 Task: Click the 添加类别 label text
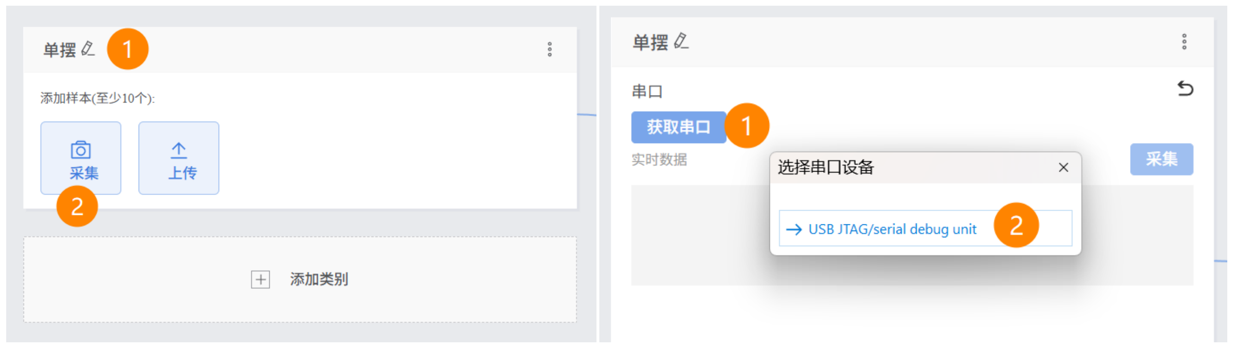(x=319, y=279)
